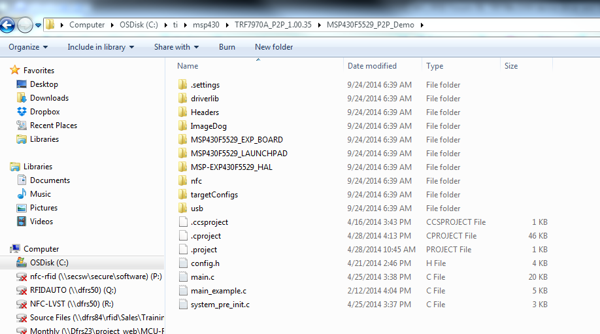Select the system_pre_init.c file name
Image resolution: width=600 pixels, height=334 pixels.
pyautogui.click(x=220, y=305)
